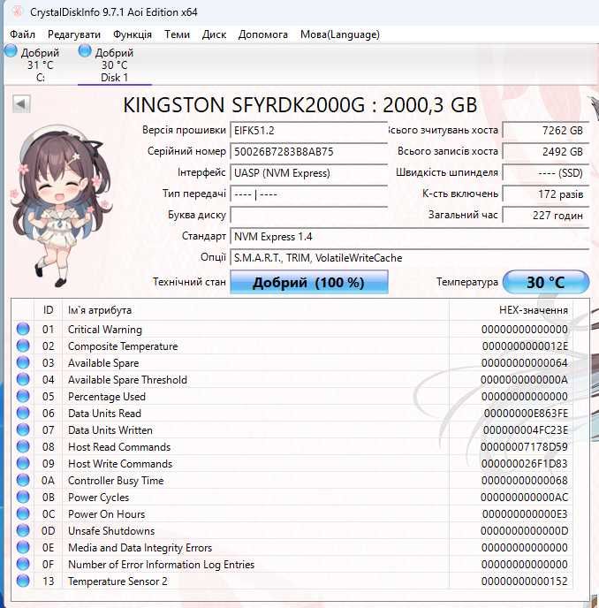
Task: Click the Power On Hours attribute name
Action: (107, 514)
